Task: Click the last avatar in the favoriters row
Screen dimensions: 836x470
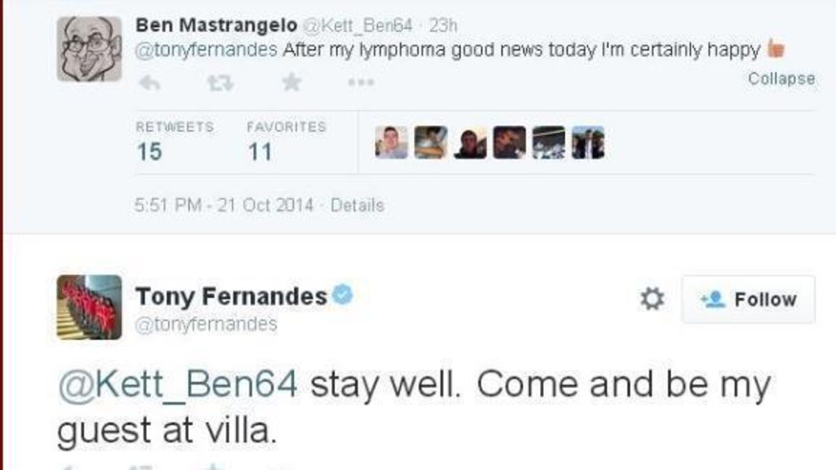Action: (x=588, y=142)
